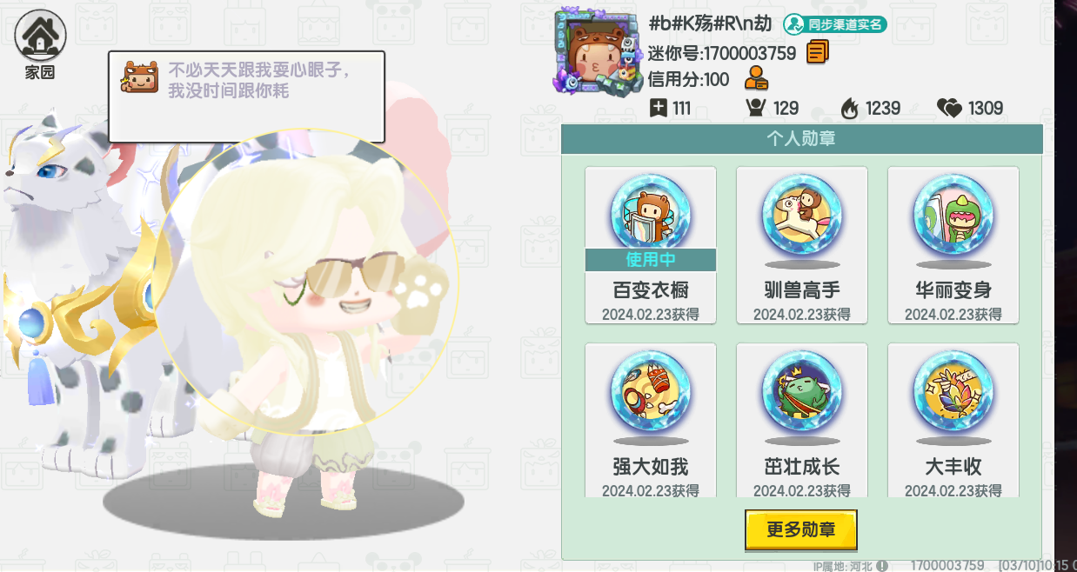1077x572 pixels.
Task: Open the 家园 home icon
Action: pos(40,43)
